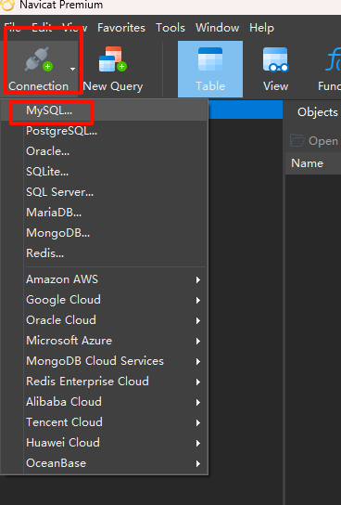
Task: Switch to the Objects tab
Action: tap(317, 112)
